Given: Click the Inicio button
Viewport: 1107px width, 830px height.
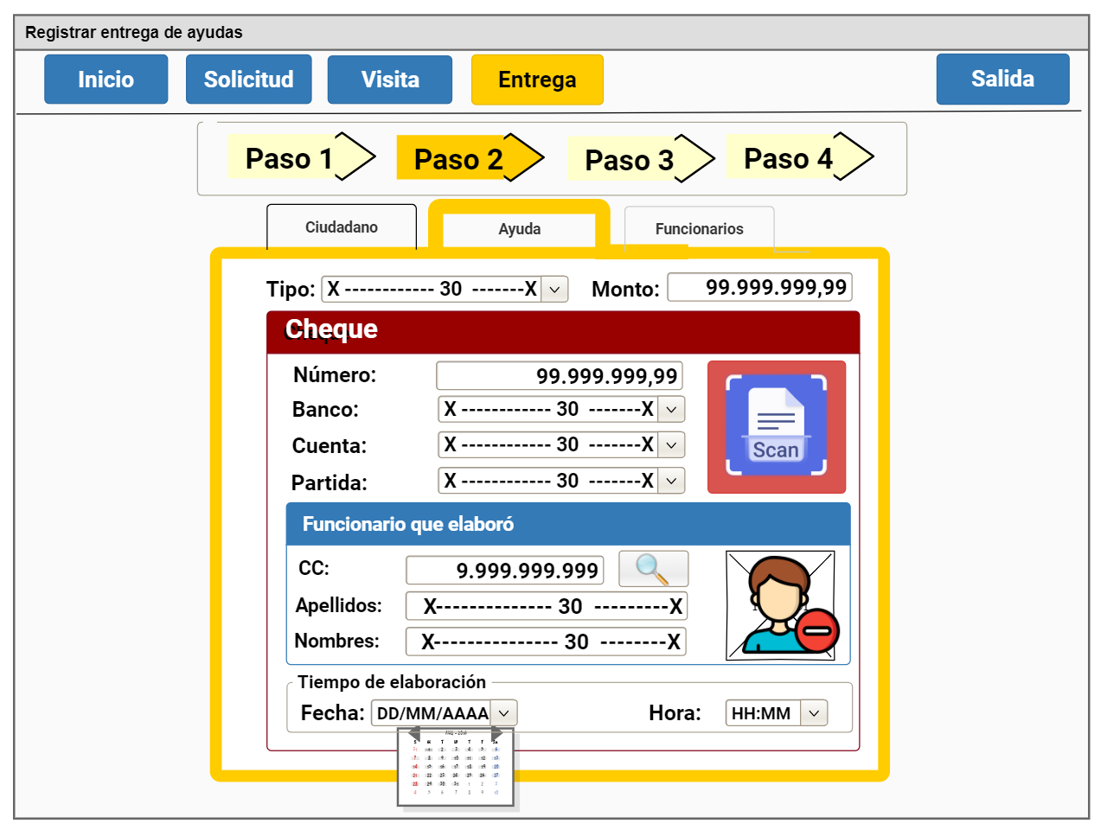Looking at the screenshot, I should (106, 80).
